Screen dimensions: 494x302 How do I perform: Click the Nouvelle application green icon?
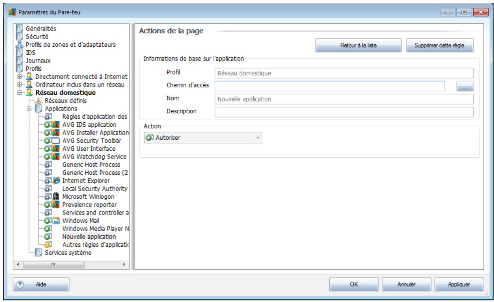[47, 237]
